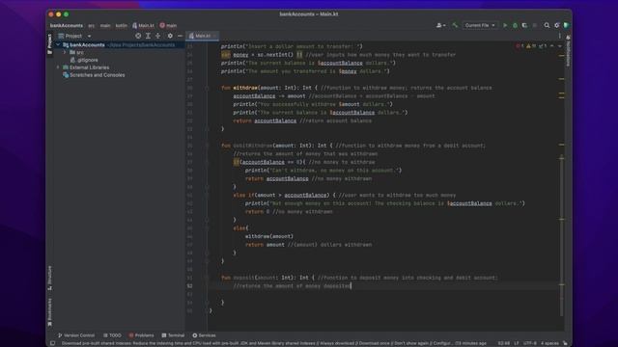Open the Version Control tool window tab
618x347 pixels.
76,335
